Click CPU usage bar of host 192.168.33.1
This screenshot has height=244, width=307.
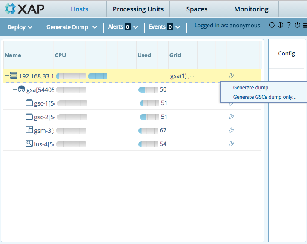[71, 76]
